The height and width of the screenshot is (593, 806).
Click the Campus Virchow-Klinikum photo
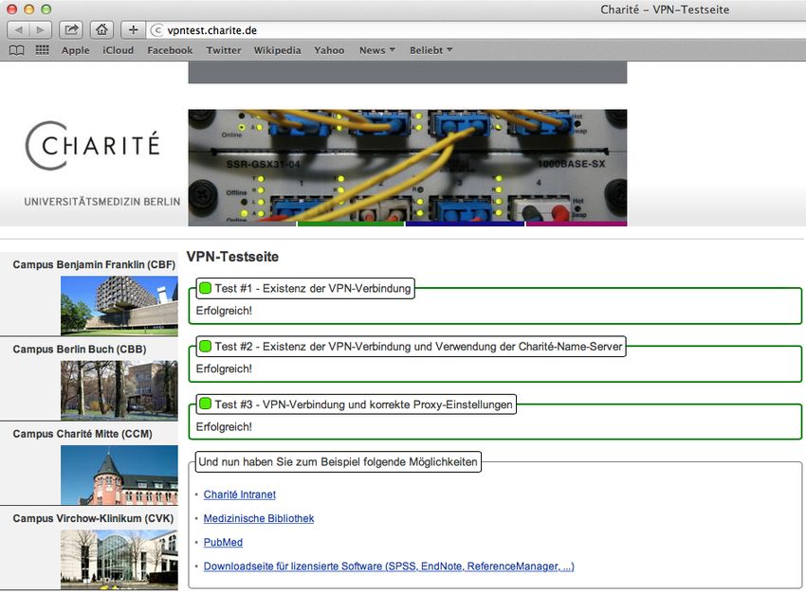119,560
